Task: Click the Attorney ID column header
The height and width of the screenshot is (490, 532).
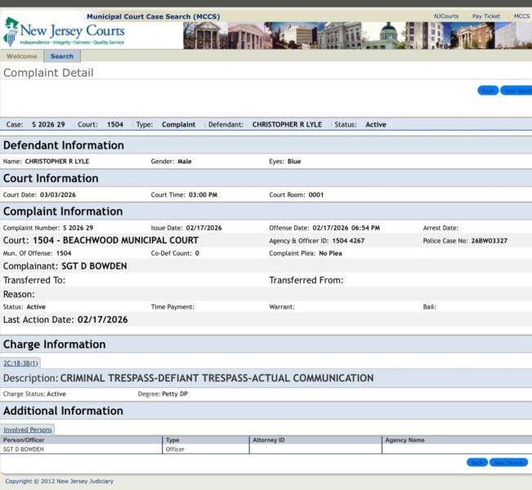Action: click(315, 440)
